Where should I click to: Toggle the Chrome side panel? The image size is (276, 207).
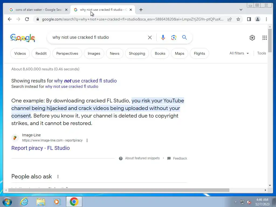(249, 19)
